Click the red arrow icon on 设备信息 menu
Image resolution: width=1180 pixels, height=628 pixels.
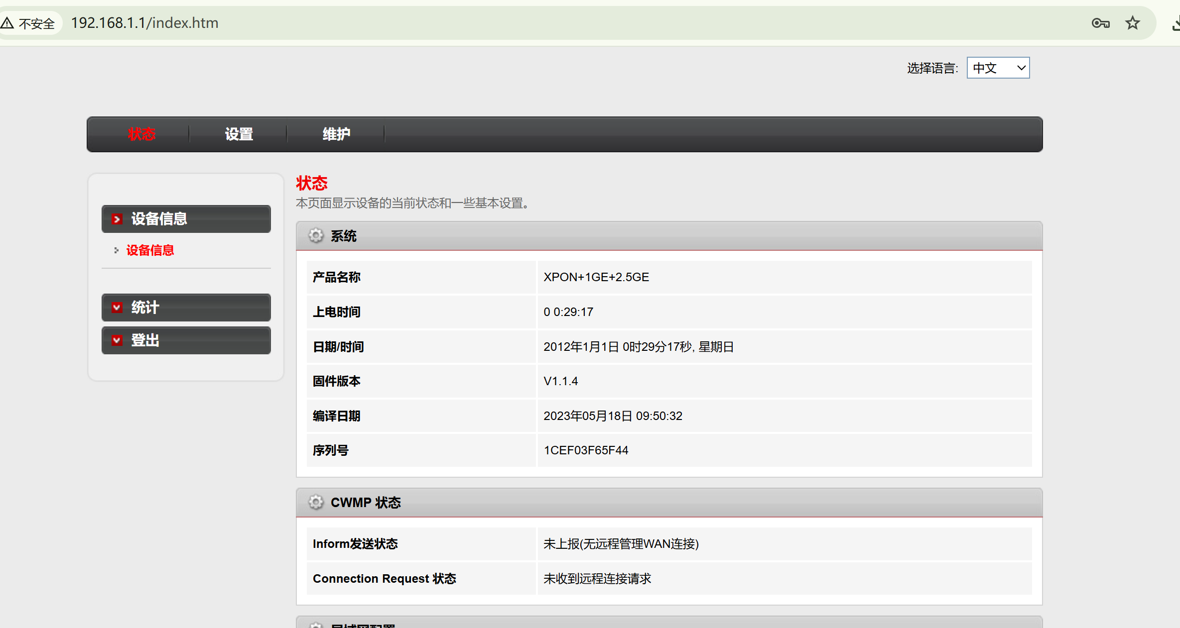[x=117, y=219]
